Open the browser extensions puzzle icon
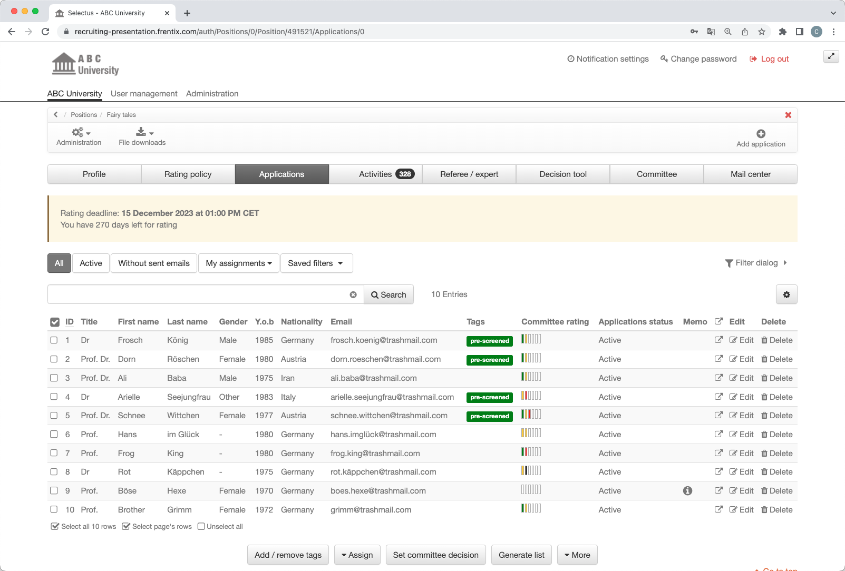The height and width of the screenshot is (571, 845). coord(783,32)
